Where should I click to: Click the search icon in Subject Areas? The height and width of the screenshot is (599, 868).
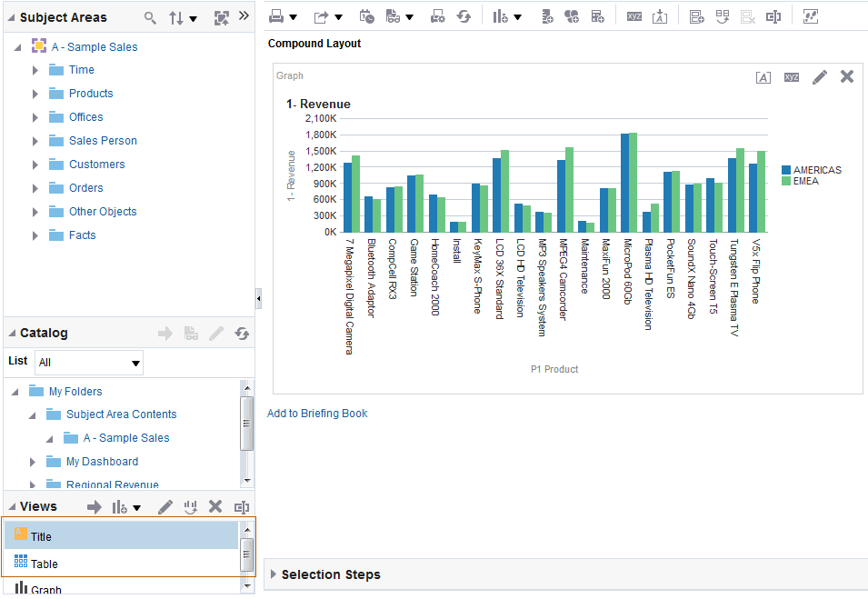point(151,17)
